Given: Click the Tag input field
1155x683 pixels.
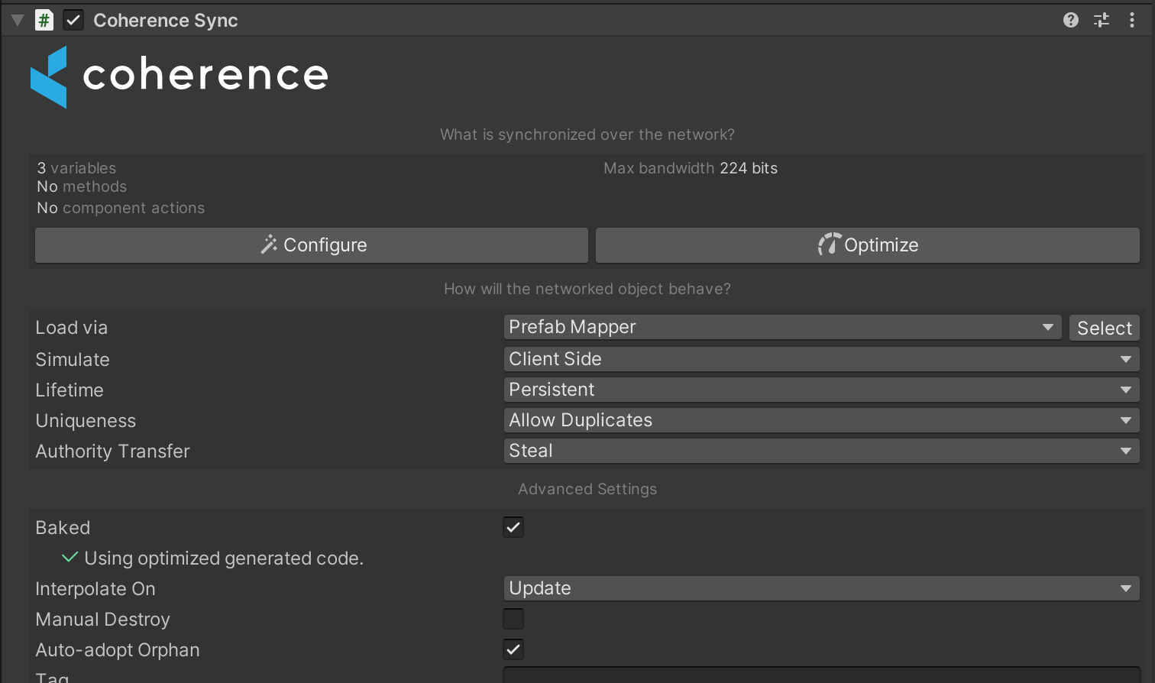Looking at the screenshot, I should tap(820, 675).
